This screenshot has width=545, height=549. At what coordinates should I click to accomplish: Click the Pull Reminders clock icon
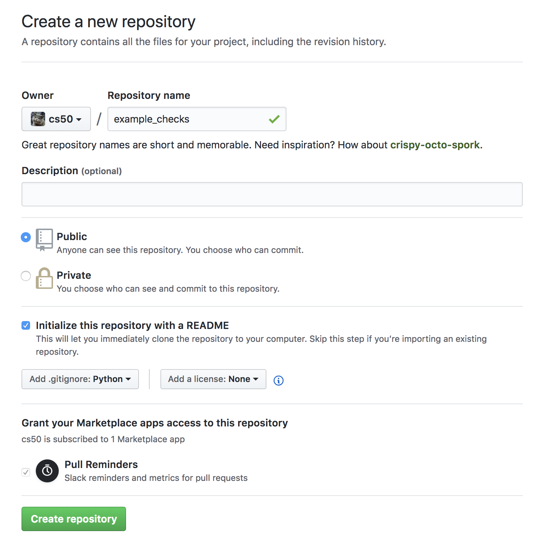tap(47, 471)
